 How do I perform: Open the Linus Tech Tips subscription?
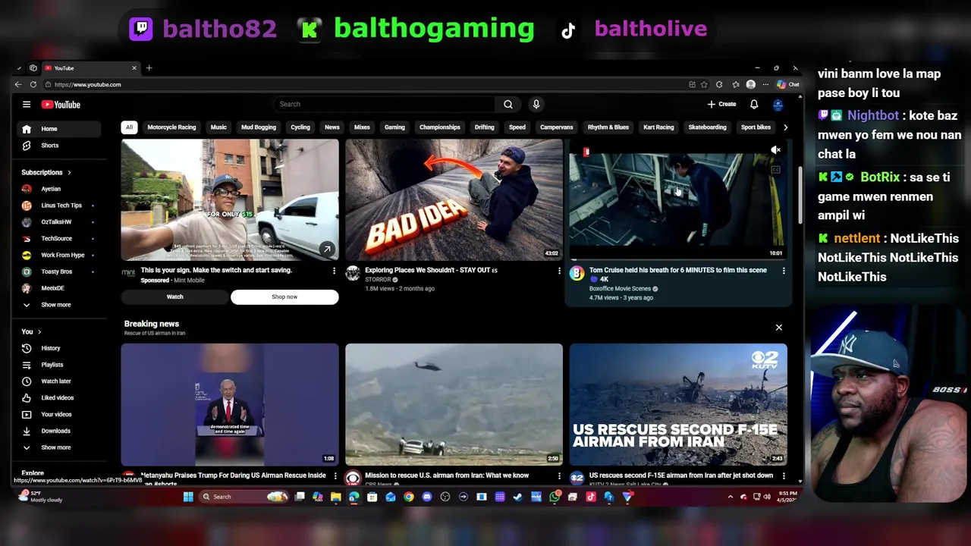click(x=58, y=206)
